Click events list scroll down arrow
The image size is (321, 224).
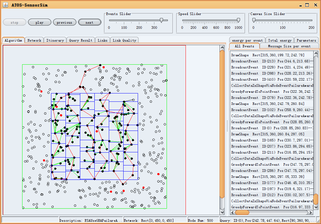316,207
